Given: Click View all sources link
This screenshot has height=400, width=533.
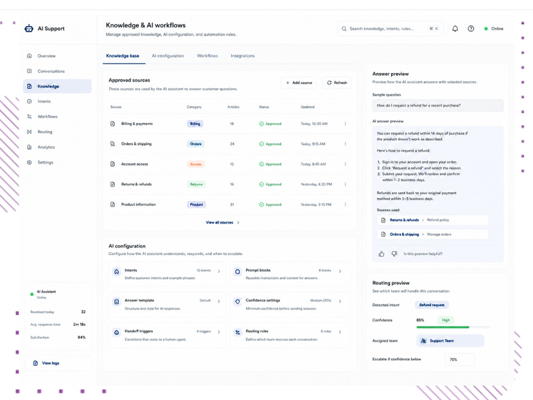Looking at the screenshot, I should point(220,222).
